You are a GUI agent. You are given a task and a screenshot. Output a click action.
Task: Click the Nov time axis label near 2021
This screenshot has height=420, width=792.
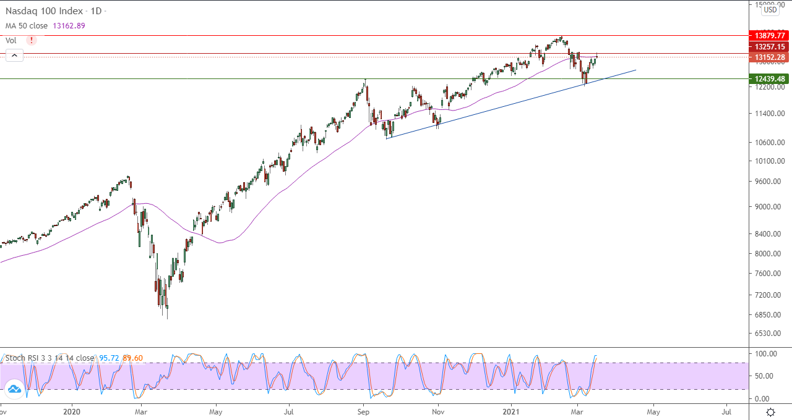pyautogui.click(x=438, y=411)
